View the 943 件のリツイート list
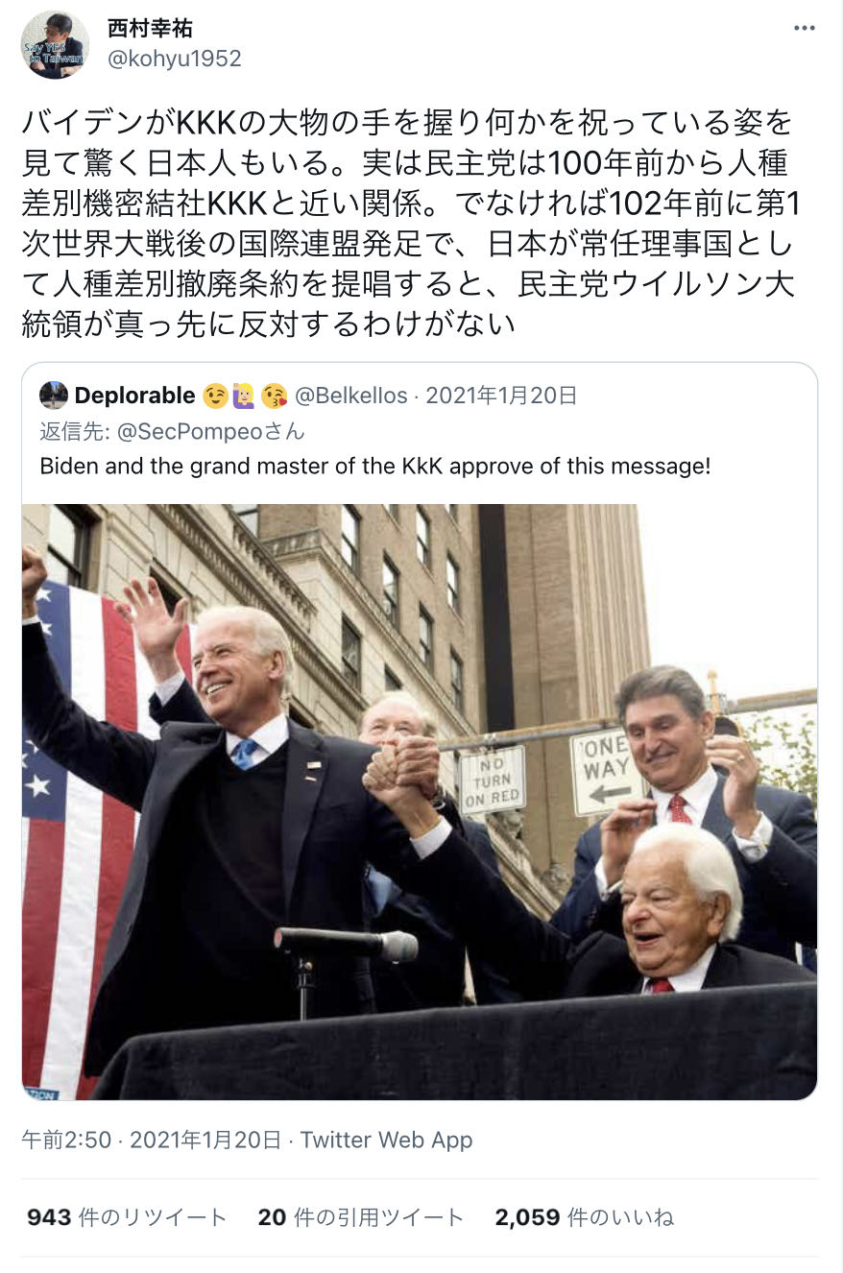 tap(127, 1217)
